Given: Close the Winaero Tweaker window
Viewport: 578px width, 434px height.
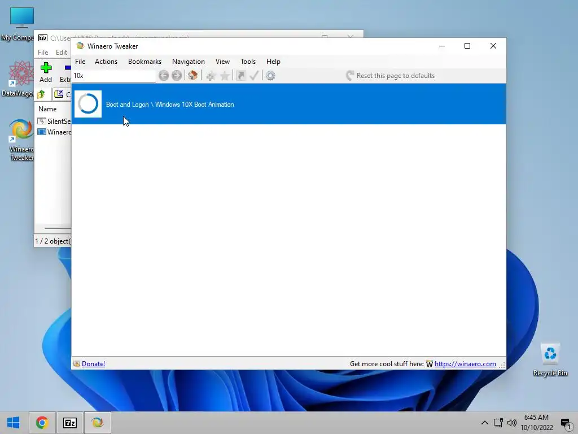Looking at the screenshot, I should pyautogui.click(x=493, y=46).
